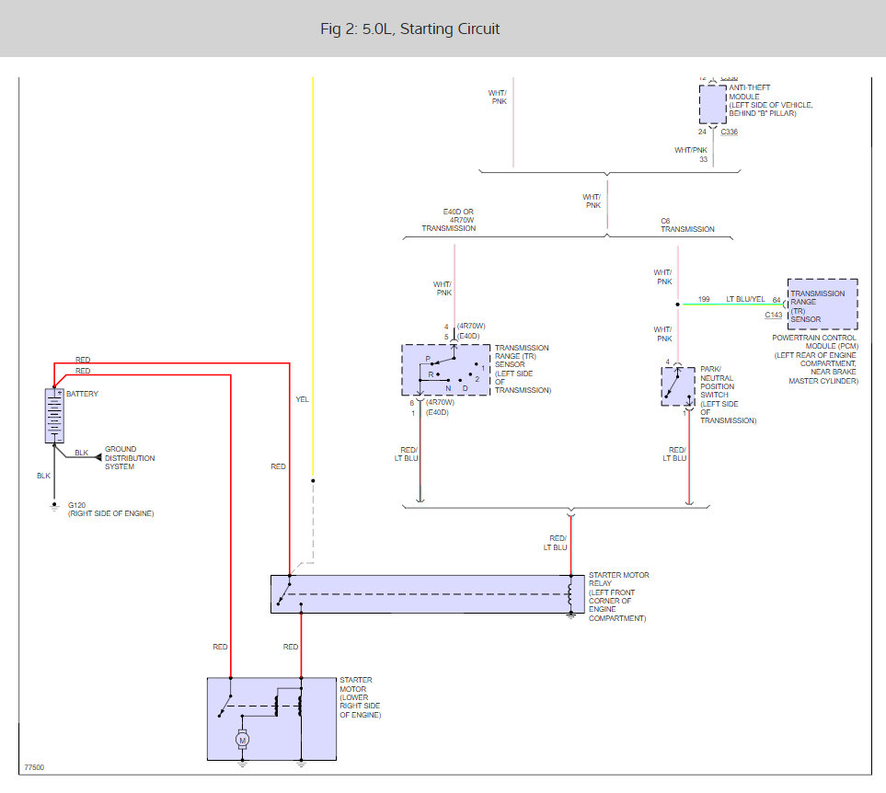
Task: Click the motor M circle in starter
Action: click(x=243, y=738)
